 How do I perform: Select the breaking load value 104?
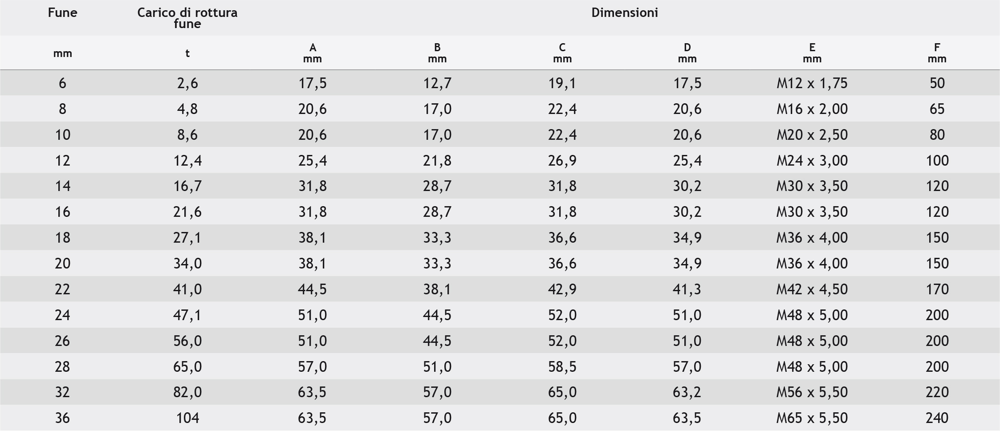pyautogui.click(x=187, y=418)
